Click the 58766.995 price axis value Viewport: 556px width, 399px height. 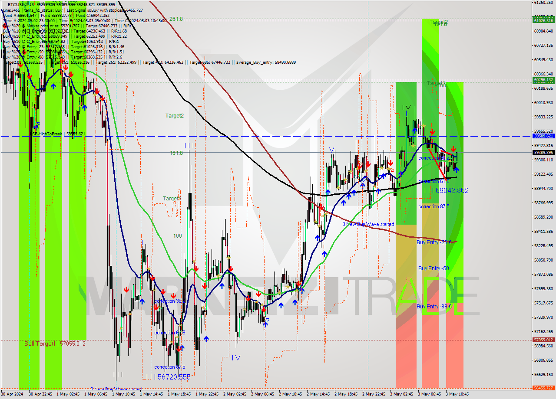click(543, 203)
